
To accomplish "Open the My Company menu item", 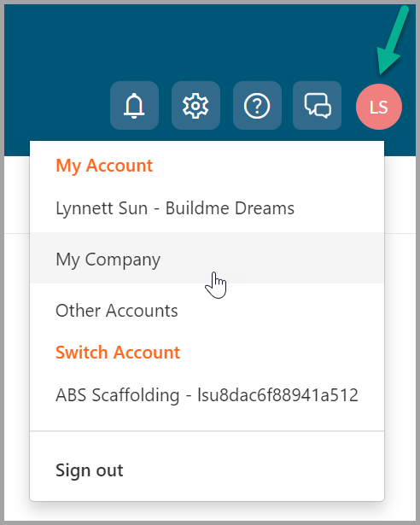I will tap(207, 258).
